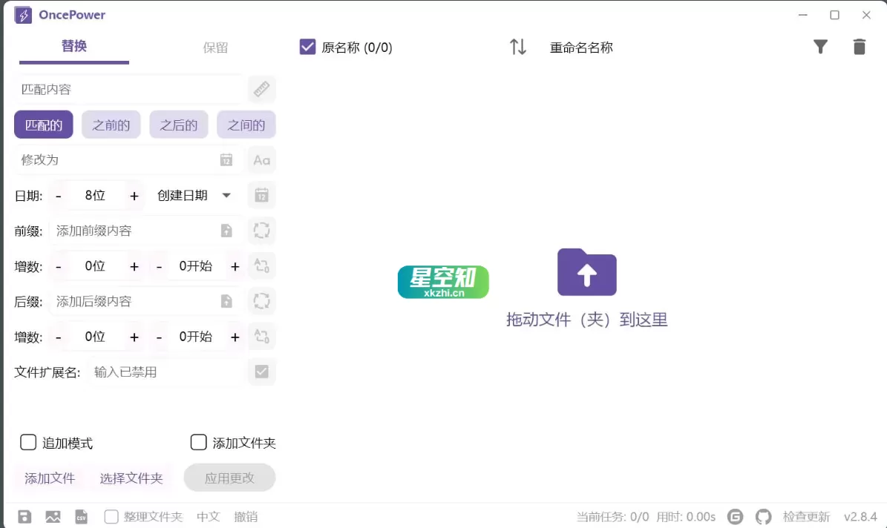
Task: Select the ruler icon next to 匹配内容
Action: [261, 89]
